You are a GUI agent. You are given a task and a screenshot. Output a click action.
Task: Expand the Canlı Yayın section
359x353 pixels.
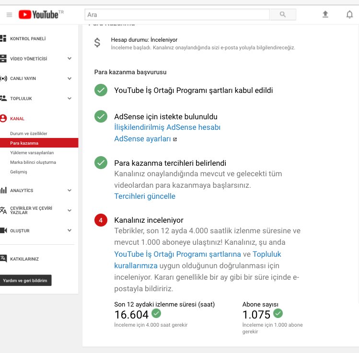point(69,79)
